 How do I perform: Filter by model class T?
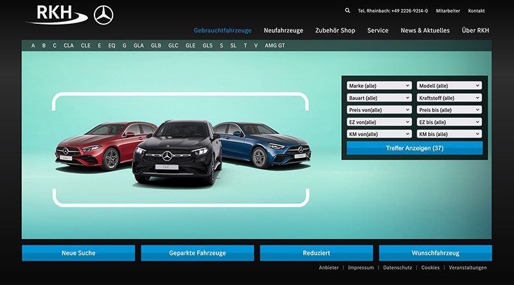(245, 46)
